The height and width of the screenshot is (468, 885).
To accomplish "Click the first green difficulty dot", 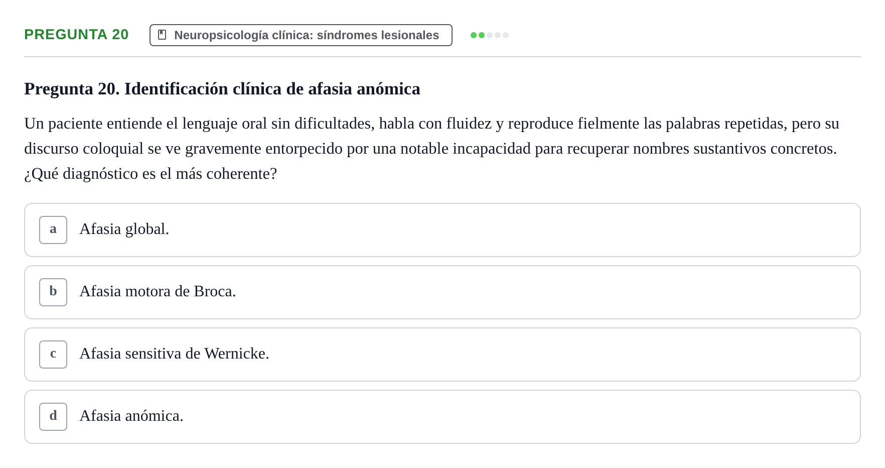I will 474,35.
